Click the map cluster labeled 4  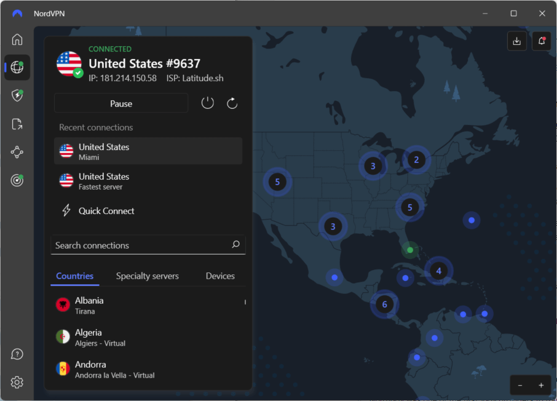click(x=439, y=271)
